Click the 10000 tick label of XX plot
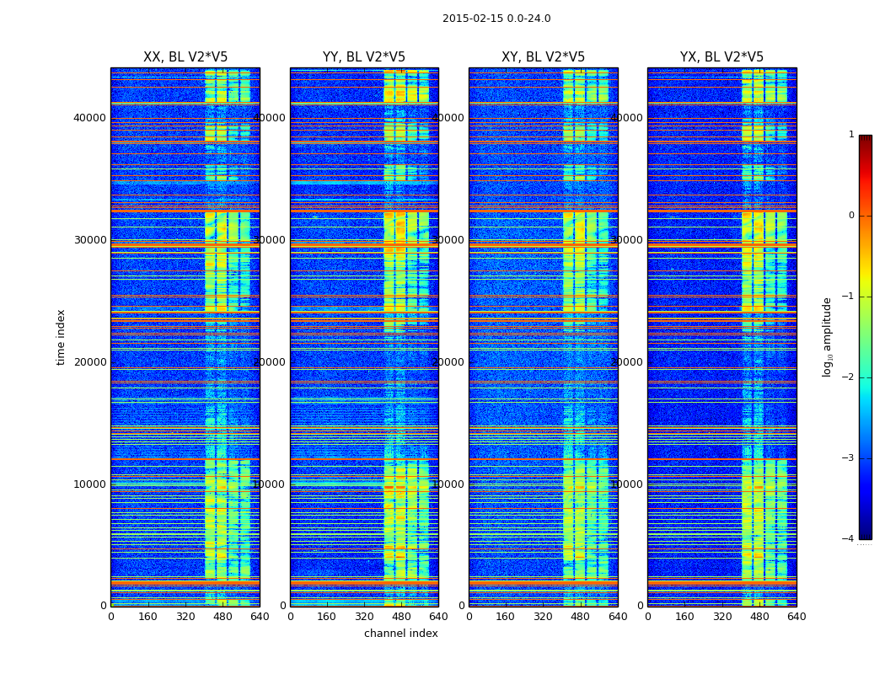 click(x=89, y=484)
